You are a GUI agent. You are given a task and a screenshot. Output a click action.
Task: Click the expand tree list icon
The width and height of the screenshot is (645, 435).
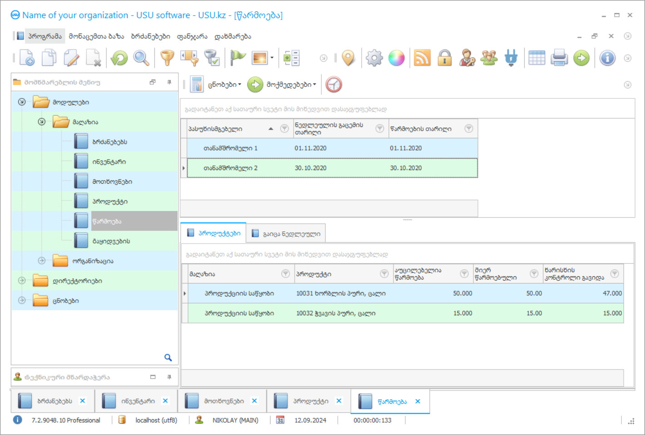tap(291, 58)
